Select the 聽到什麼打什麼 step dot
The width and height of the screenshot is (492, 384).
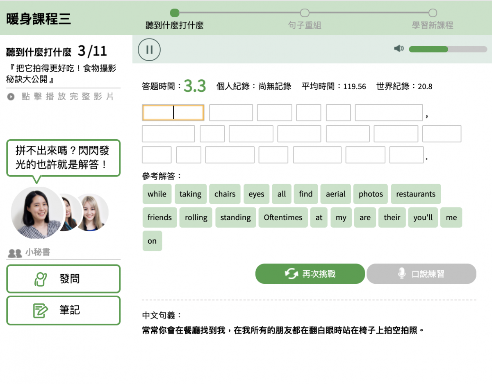pyautogui.click(x=175, y=13)
